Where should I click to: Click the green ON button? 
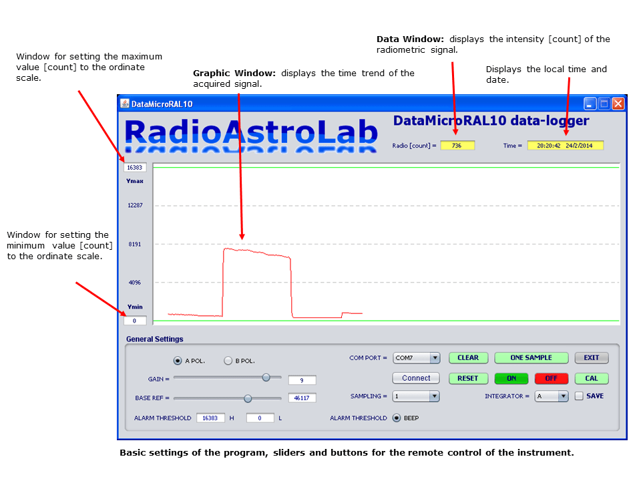(x=511, y=378)
